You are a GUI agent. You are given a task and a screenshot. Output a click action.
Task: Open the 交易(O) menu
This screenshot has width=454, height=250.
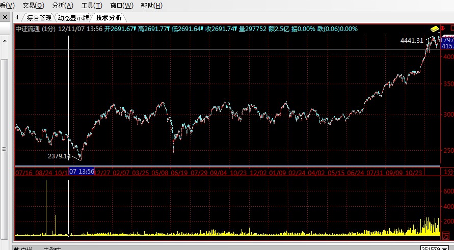pyautogui.click(x=34, y=6)
